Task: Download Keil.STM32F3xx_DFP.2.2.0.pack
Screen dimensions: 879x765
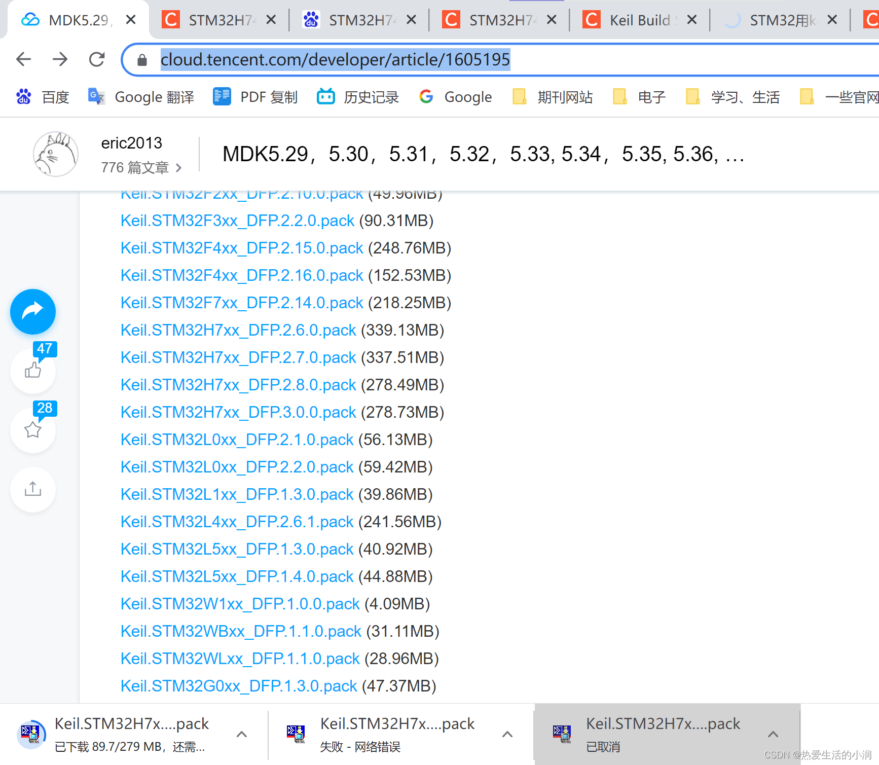Action: [237, 221]
